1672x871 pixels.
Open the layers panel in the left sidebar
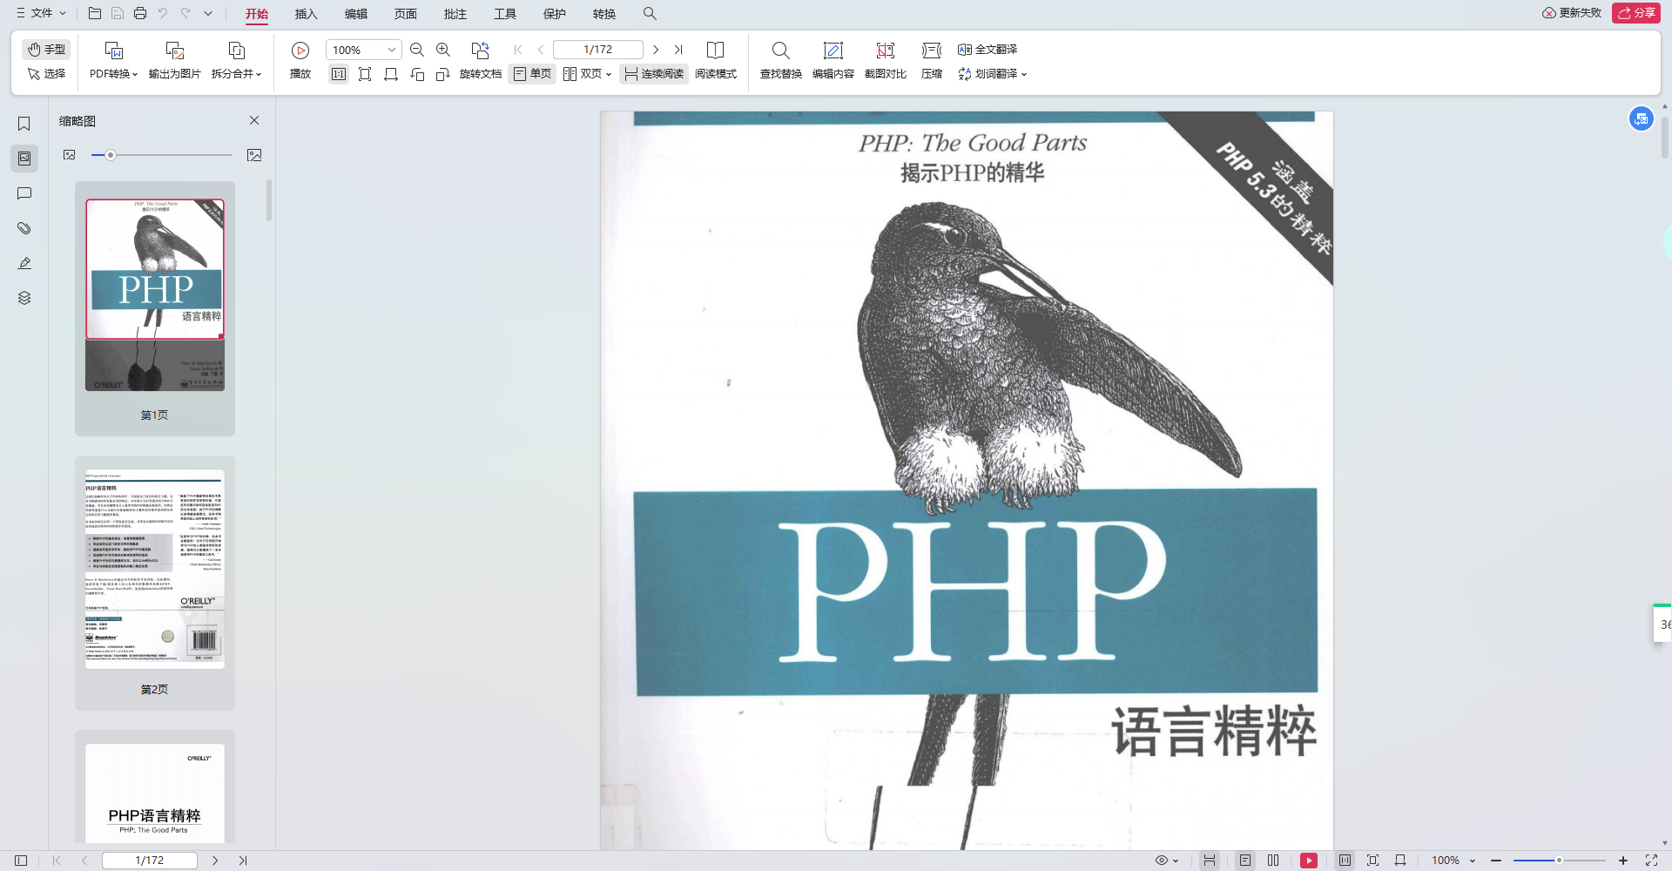(24, 298)
